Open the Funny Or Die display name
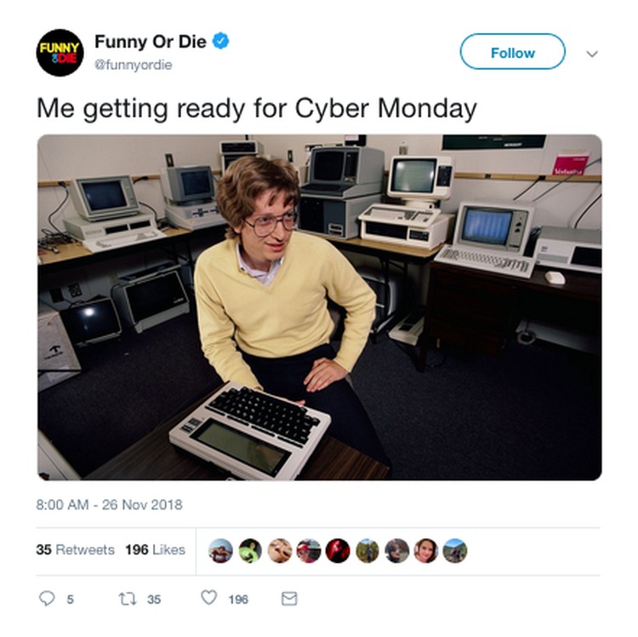638x637 pixels. [151, 41]
